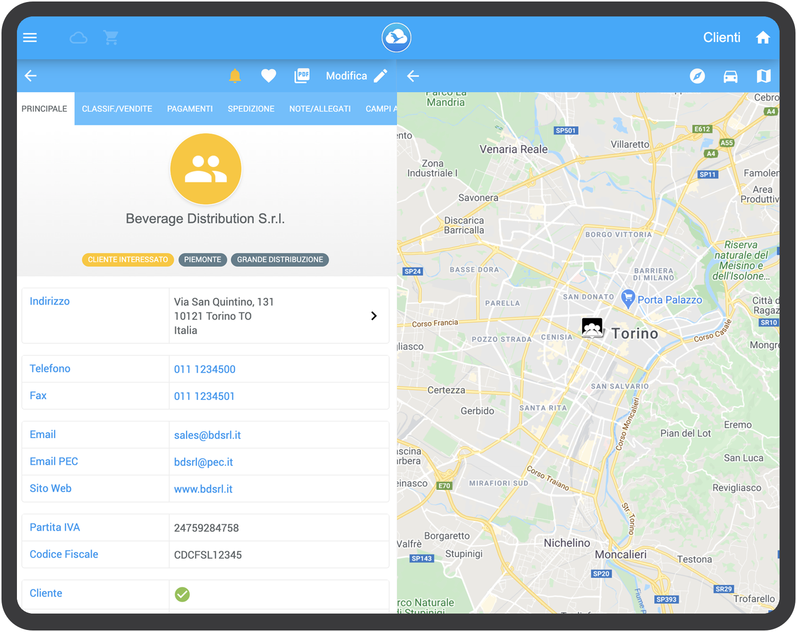Click the car directions icon
797x632 pixels.
730,76
